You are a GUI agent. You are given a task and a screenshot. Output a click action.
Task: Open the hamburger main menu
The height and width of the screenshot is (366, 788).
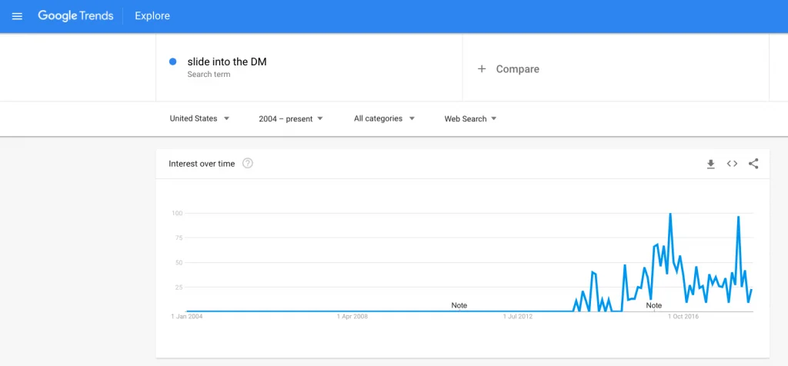pyautogui.click(x=17, y=16)
